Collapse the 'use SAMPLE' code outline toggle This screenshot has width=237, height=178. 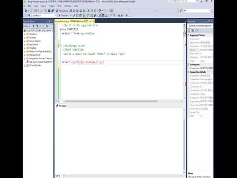coord(60,29)
